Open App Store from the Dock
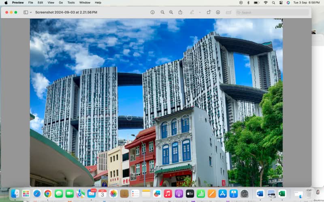 pos(222,194)
